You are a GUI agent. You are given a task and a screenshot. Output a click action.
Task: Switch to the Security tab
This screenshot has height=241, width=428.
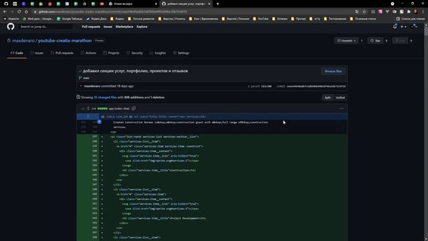click(x=134, y=53)
